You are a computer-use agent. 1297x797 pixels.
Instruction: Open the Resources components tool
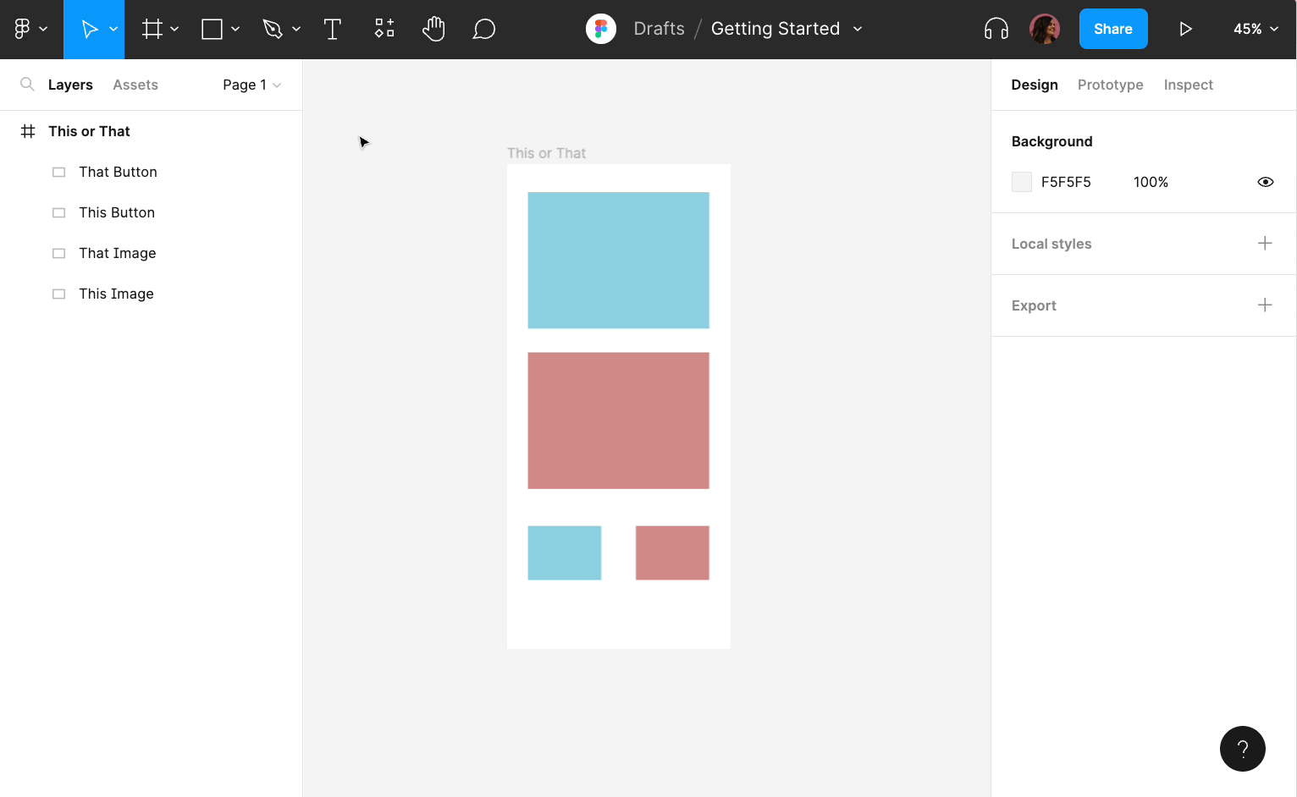(384, 29)
